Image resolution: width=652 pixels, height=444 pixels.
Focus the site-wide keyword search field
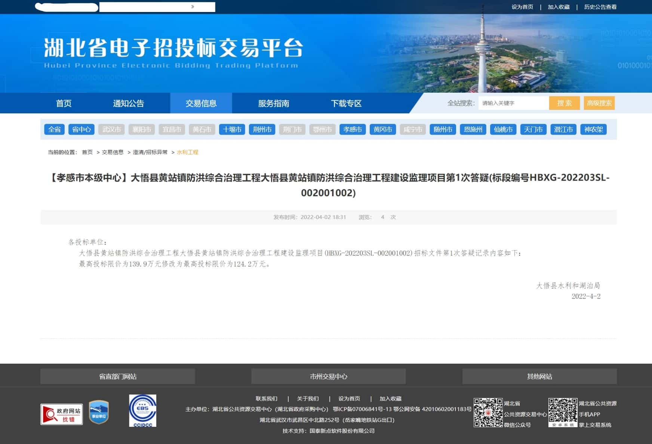(x=513, y=103)
